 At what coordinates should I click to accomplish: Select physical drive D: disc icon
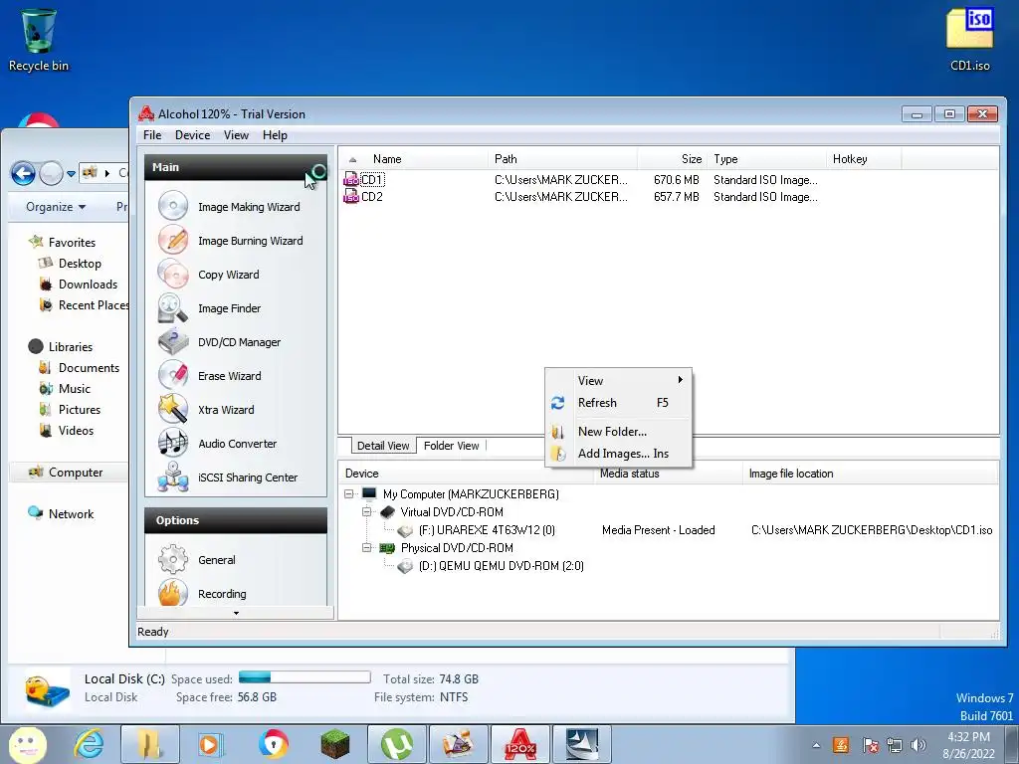tap(405, 566)
